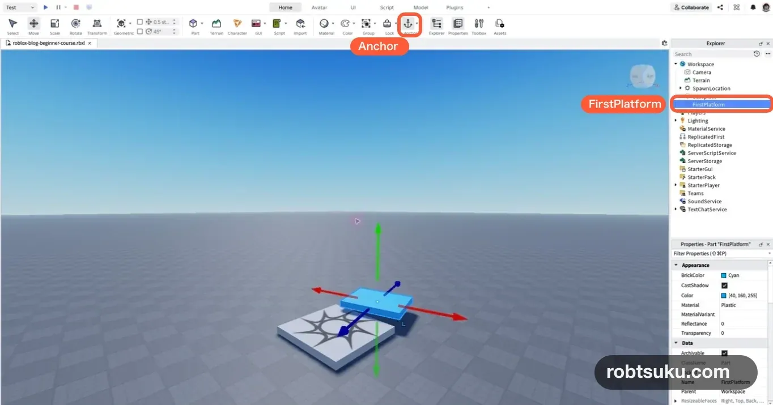This screenshot has width=773, height=405.
Task: Focus the Explorer Search field
Action: tap(712, 54)
